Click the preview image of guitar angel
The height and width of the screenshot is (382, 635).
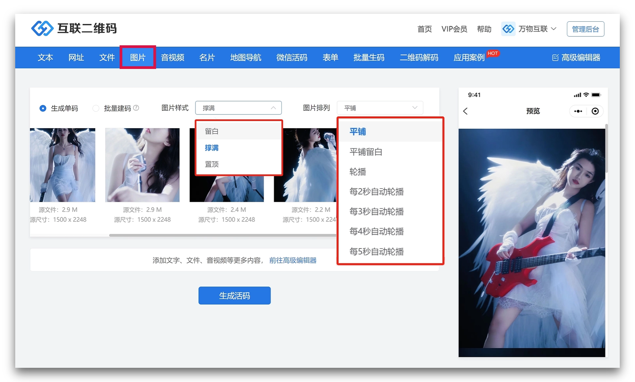point(532,243)
